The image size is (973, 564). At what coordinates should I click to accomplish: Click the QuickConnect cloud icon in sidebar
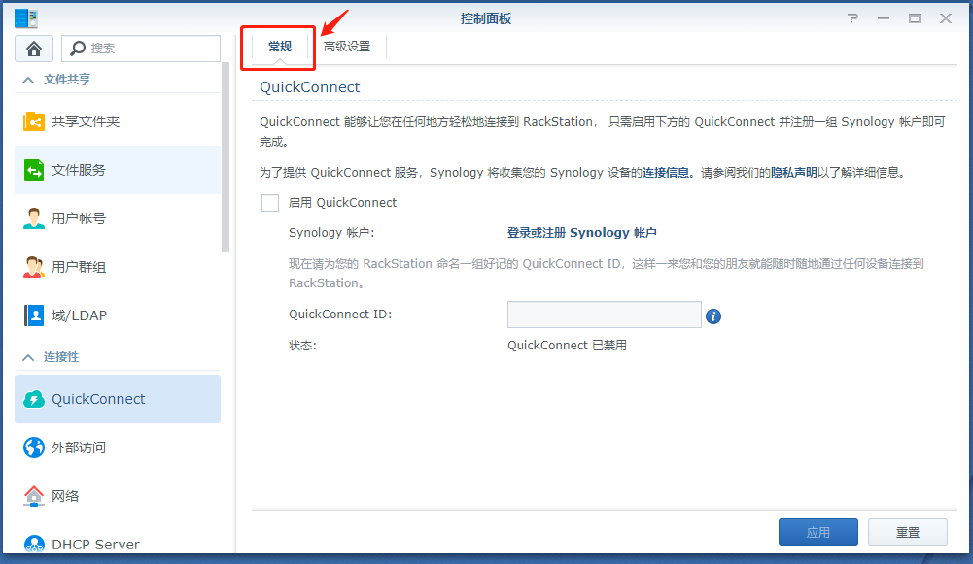point(34,399)
